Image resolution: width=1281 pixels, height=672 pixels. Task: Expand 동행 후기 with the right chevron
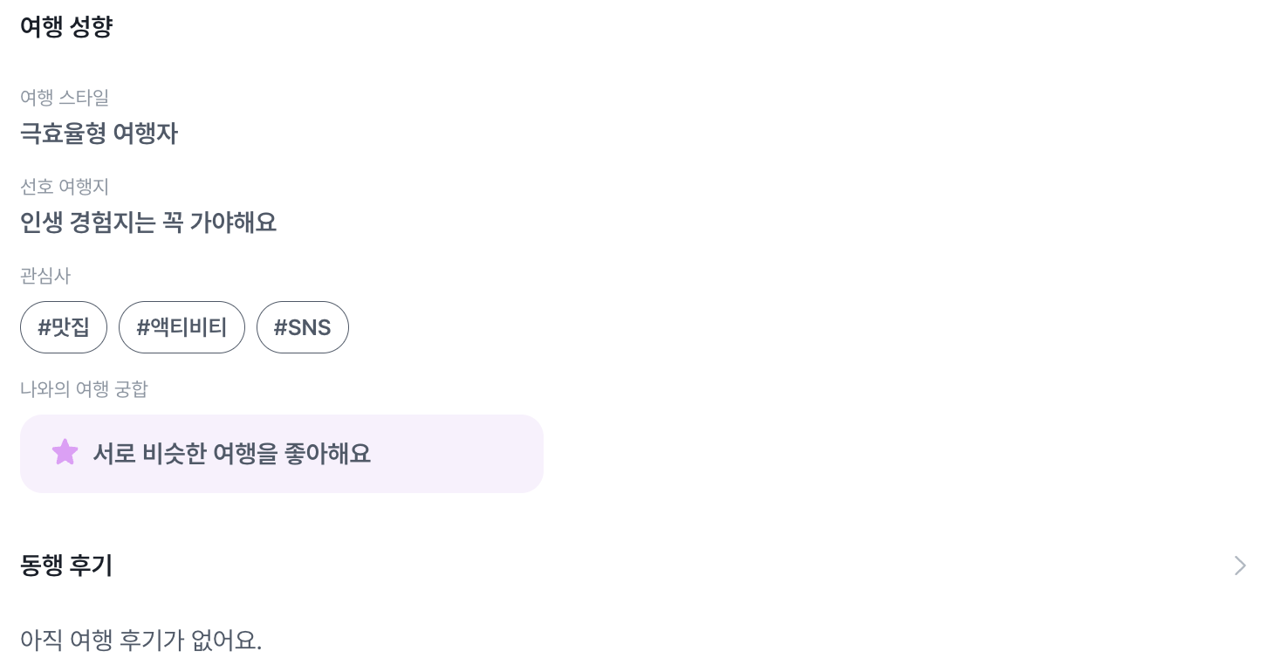tap(1240, 566)
